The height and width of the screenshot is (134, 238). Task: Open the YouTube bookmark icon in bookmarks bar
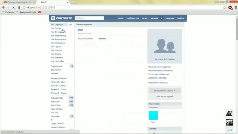39,12
